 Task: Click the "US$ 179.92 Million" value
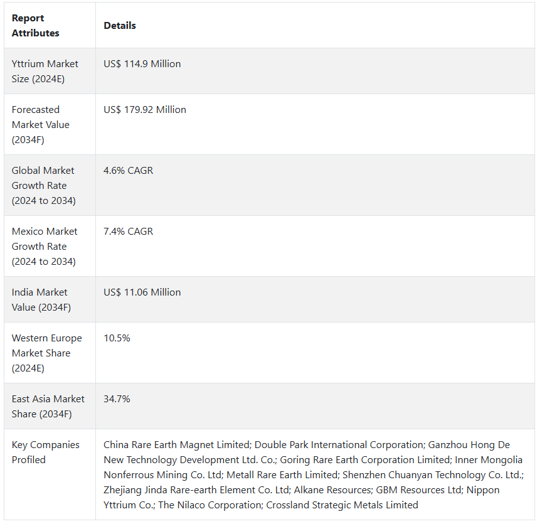pyautogui.click(x=145, y=110)
